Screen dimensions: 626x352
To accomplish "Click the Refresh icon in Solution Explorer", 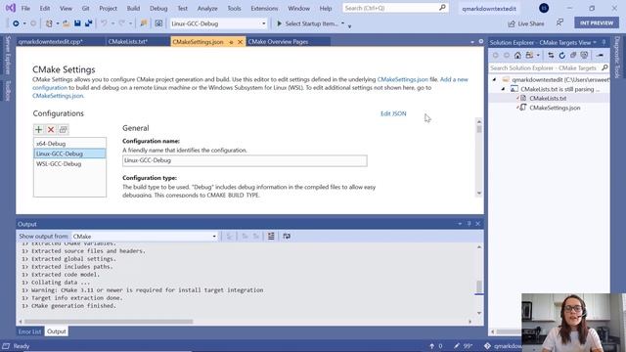I will (562, 55).
